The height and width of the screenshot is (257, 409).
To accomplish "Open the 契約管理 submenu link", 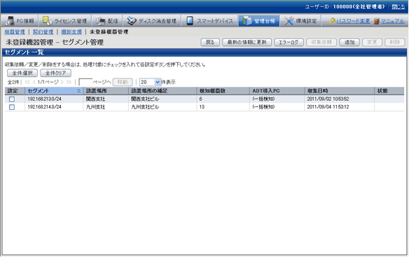I will (43, 32).
